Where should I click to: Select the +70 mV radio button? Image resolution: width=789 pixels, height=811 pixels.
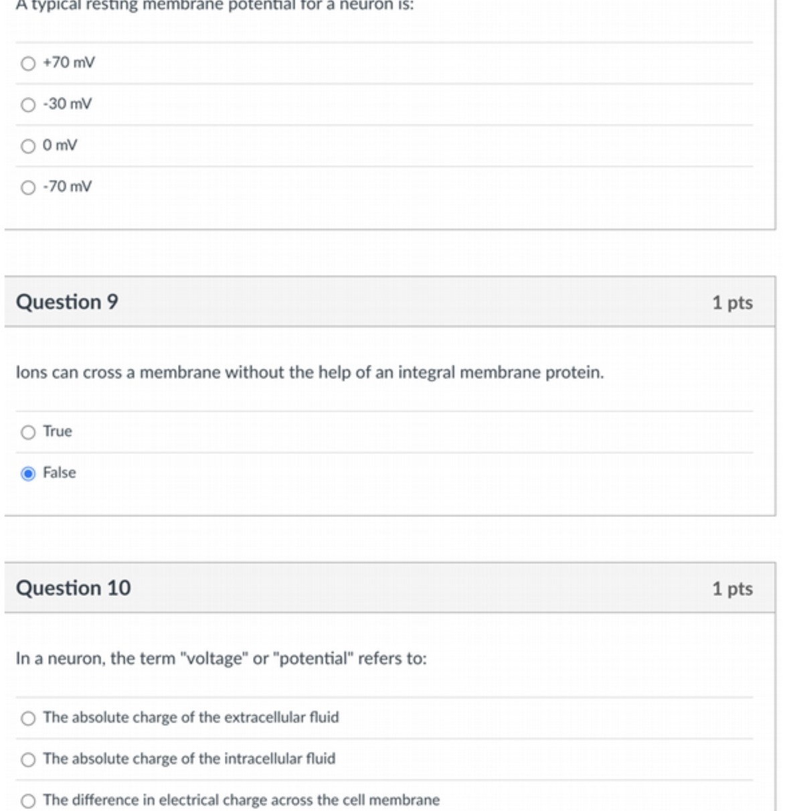tap(28, 64)
